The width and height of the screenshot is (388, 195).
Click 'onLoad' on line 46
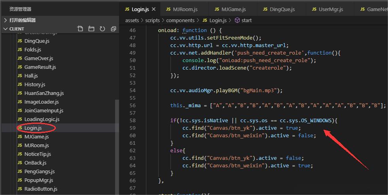(x=167, y=30)
